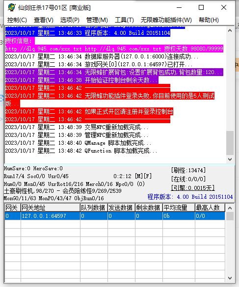239x287 pixels.
Task: Click the 授权信息 log line
Action: pos(20,41)
